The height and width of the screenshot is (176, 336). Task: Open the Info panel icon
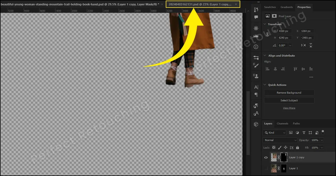pos(256,47)
